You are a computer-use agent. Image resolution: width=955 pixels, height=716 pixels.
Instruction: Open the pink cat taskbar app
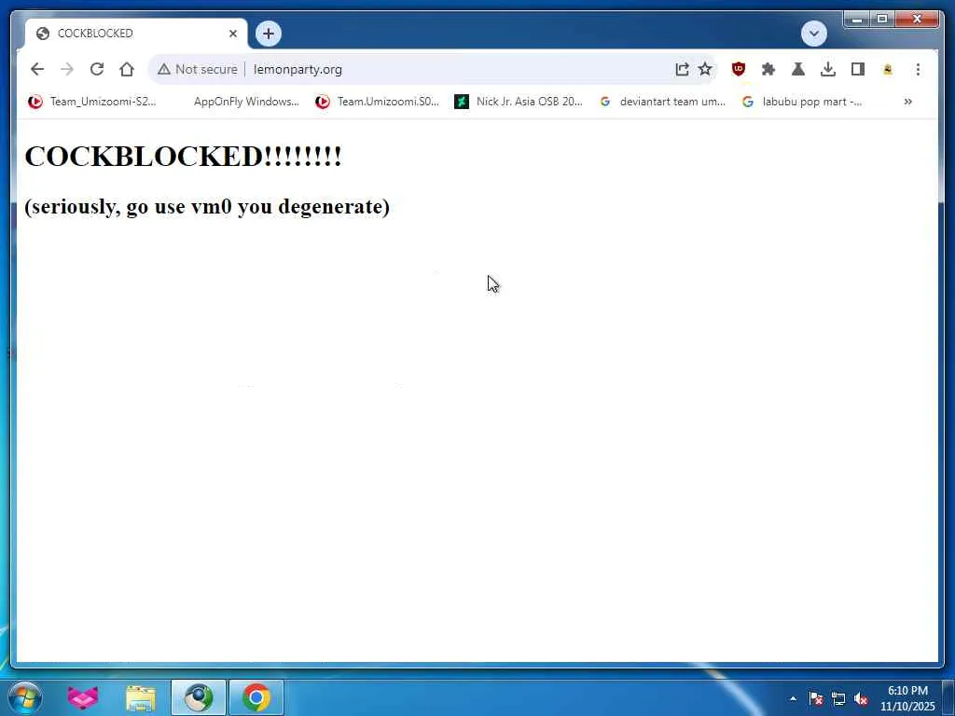83,697
